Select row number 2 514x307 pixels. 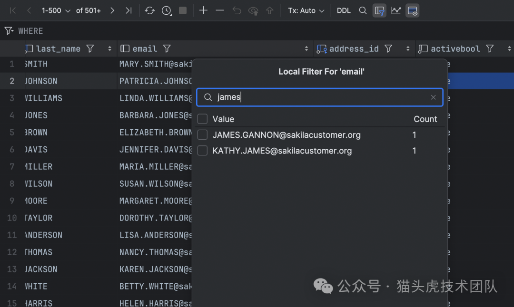coord(12,81)
